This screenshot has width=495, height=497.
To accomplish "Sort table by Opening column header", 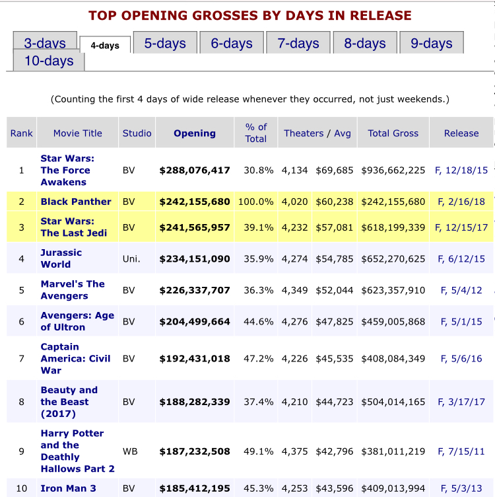I will pos(195,133).
